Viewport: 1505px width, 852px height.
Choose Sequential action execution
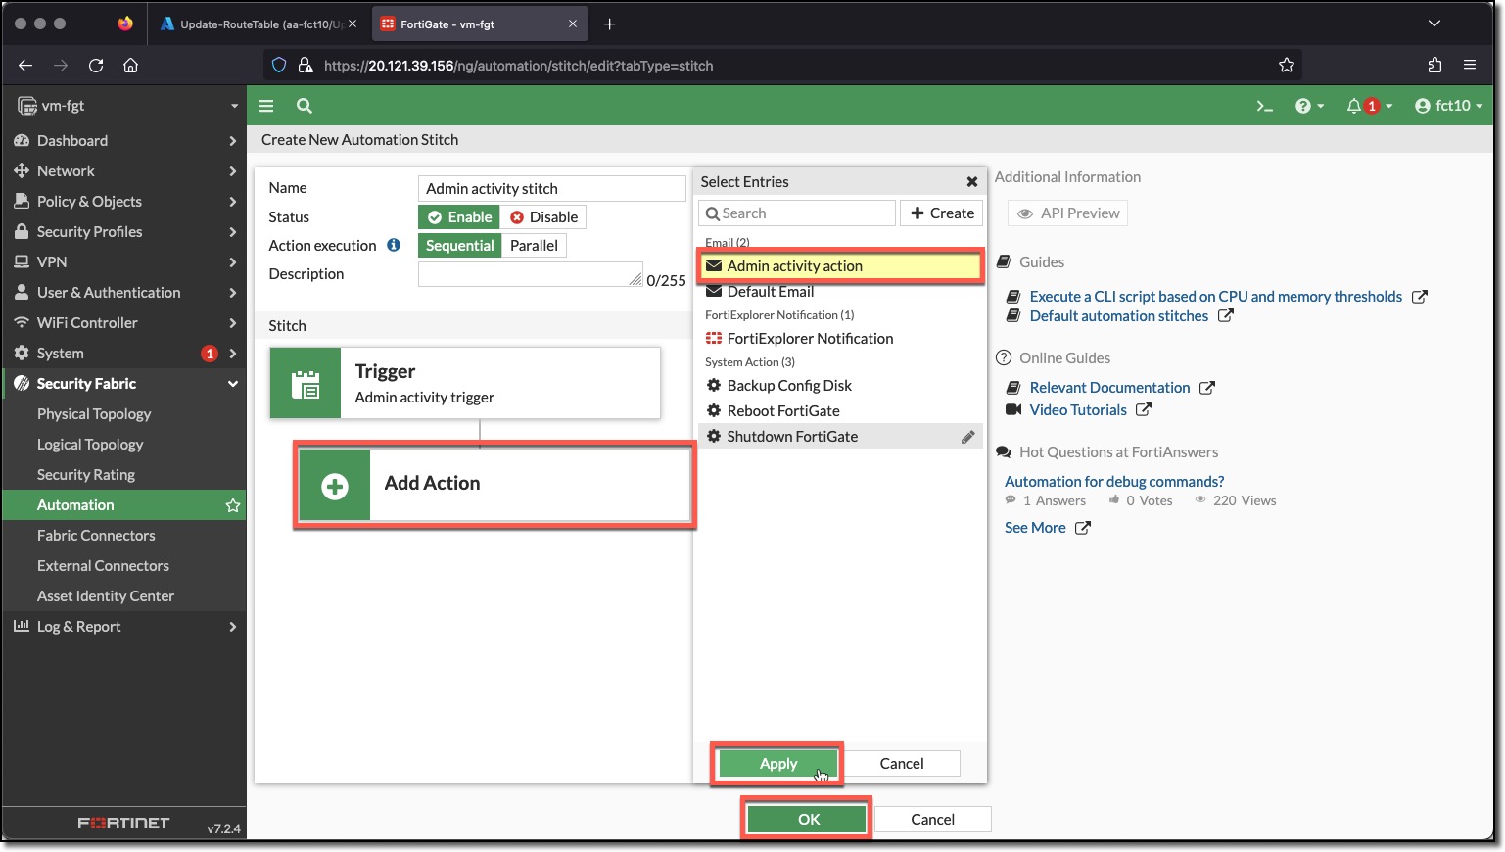coord(460,246)
